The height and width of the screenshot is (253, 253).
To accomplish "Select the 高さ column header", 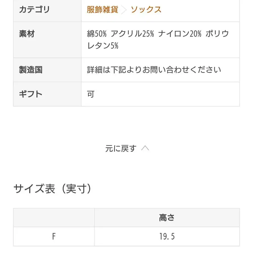I will click(x=167, y=218).
